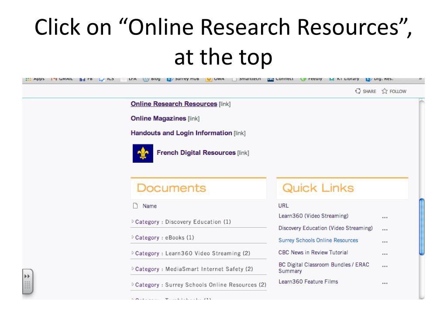Image resolution: width=447 pixels, height=335 pixels.
Task: Expand the Surrey Schools Online Resources category triangle
Action: (x=133, y=284)
